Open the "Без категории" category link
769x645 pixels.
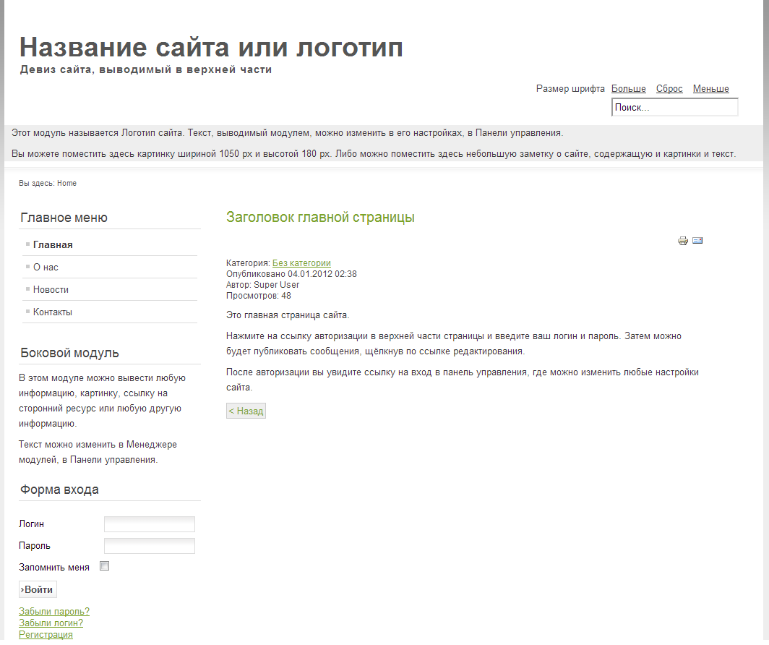point(301,263)
